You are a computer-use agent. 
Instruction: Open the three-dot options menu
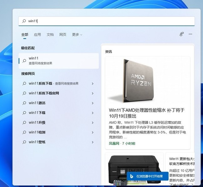pyautogui.click(x=190, y=34)
